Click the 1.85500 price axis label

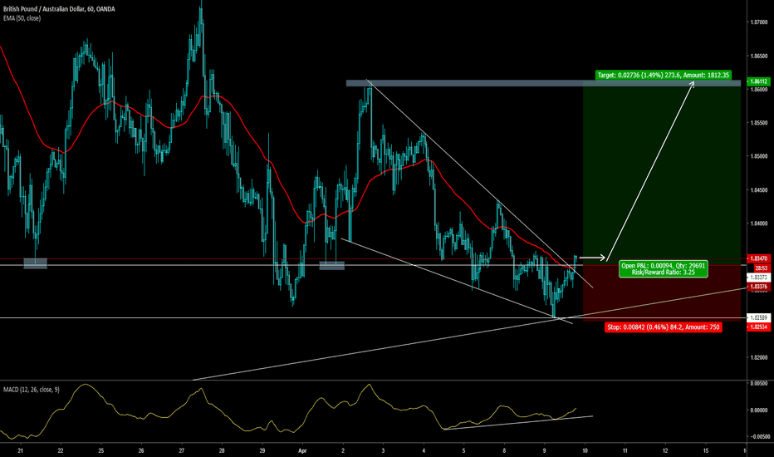coord(759,123)
